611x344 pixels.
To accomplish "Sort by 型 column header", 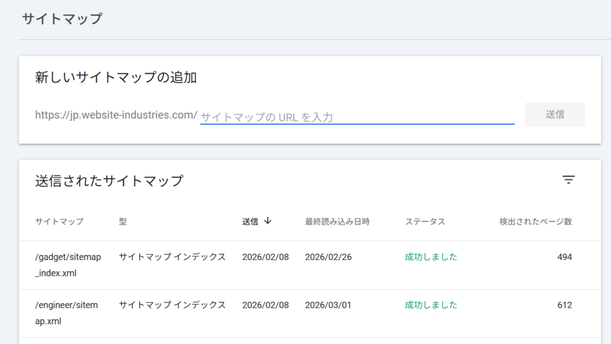I will (123, 221).
